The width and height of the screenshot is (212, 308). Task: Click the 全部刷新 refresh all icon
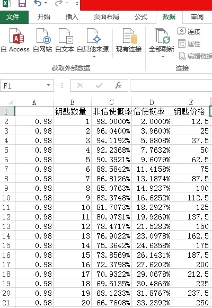pyautogui.click(x=162, y=36)
